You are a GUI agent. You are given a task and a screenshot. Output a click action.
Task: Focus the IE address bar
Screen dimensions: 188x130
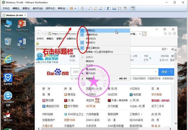coord(64,34)
